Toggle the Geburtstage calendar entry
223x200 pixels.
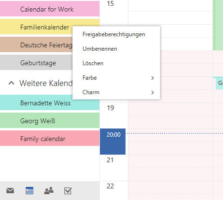click(36, 62)
